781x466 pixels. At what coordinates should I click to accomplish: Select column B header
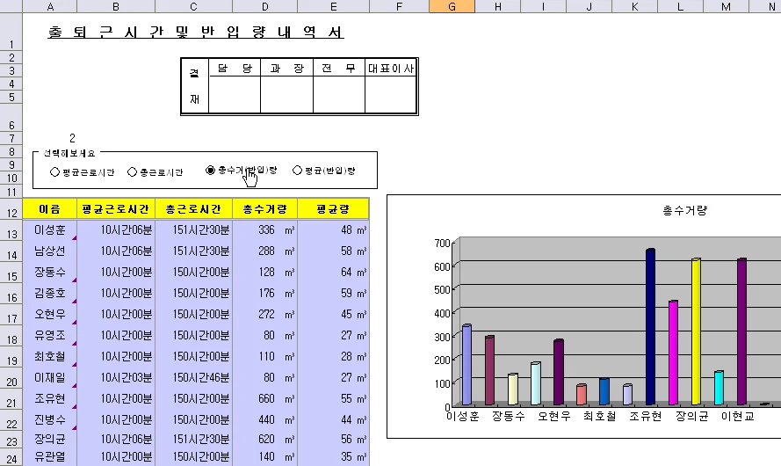pyautogui.click(x=116, y=6)
